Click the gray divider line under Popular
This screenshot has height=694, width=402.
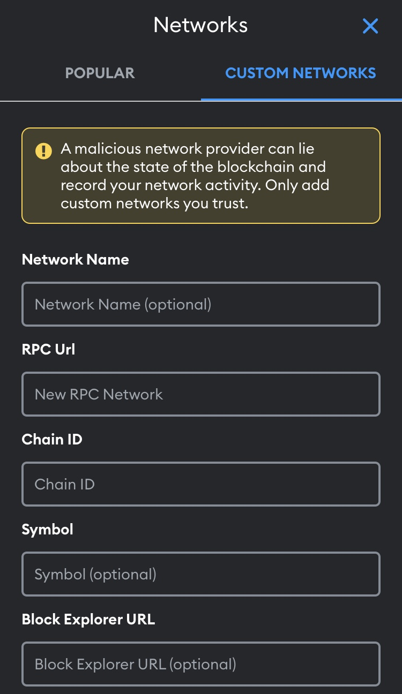pos(100,101)
